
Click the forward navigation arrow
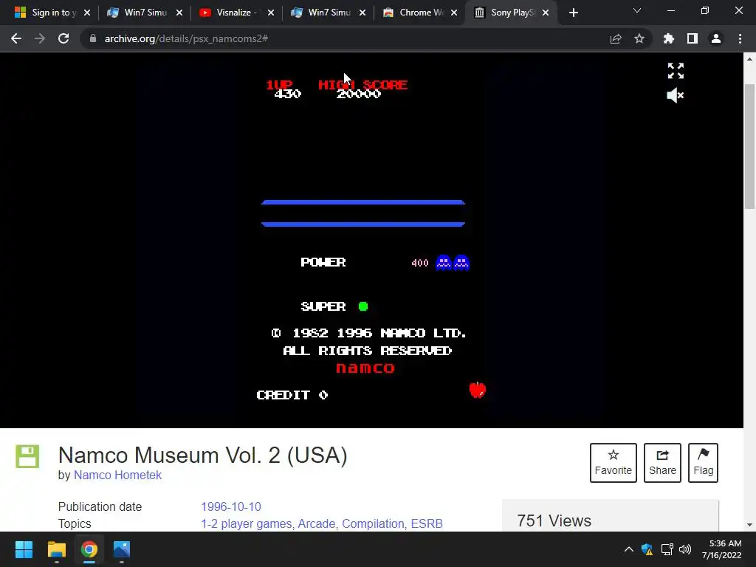tap(40, 38)
